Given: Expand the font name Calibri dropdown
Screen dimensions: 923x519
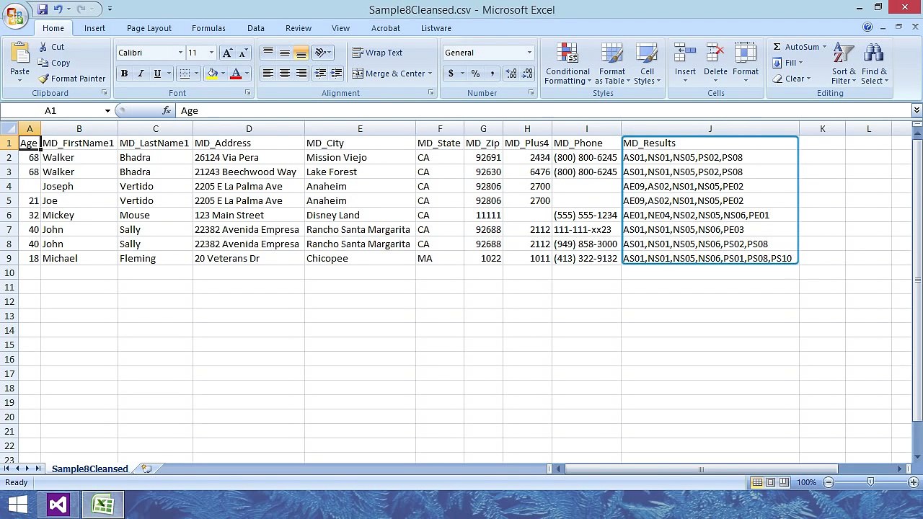Looking at the screenshot, I should [180, 53].
